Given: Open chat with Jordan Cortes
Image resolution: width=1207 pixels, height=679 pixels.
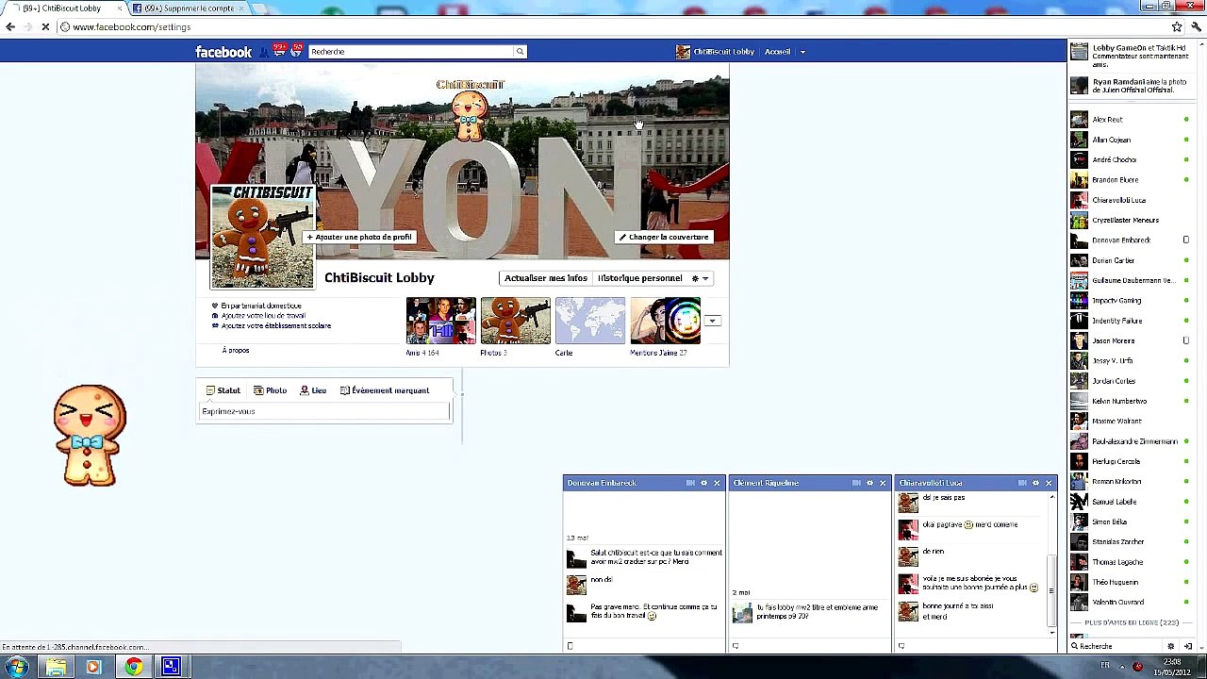Looking at the screenshot, I should click(1130, 381).
